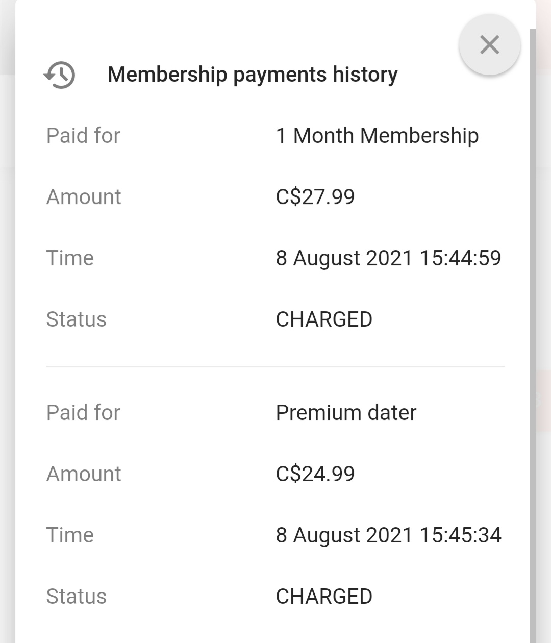
Task: Click the first Amount label
Action: click(x=84, y=197)
